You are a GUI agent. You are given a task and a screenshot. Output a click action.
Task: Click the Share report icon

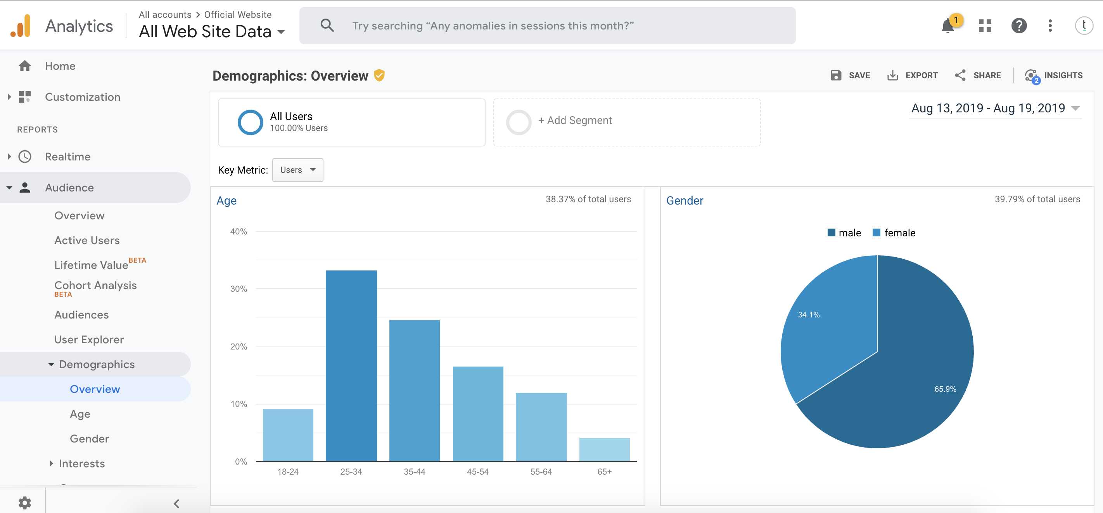click(960, 75)
